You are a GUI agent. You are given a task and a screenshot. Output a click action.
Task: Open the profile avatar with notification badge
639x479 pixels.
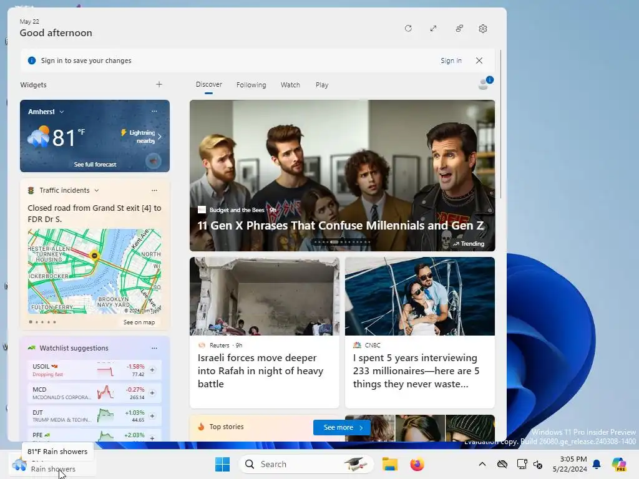484,83
